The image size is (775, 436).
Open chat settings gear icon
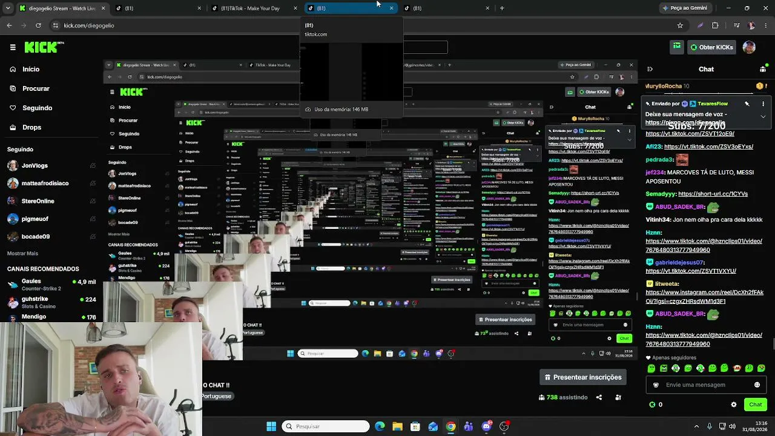click(734, 405)
